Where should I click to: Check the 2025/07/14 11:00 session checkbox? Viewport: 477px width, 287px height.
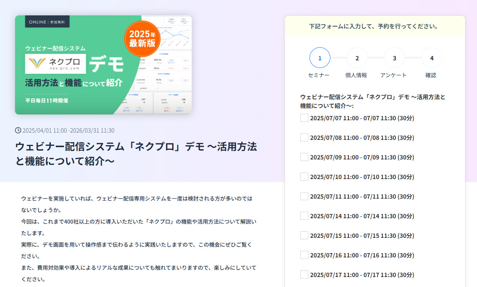click(304, 216)
